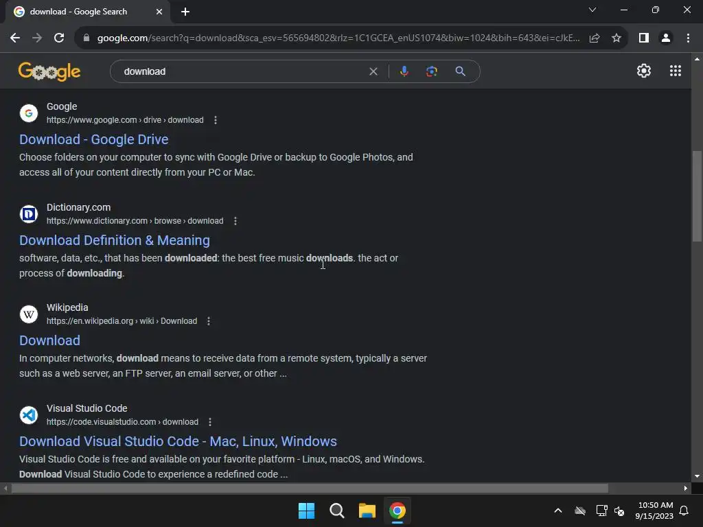
Task: Click the scroll left arrow
Action: [5, 488]
